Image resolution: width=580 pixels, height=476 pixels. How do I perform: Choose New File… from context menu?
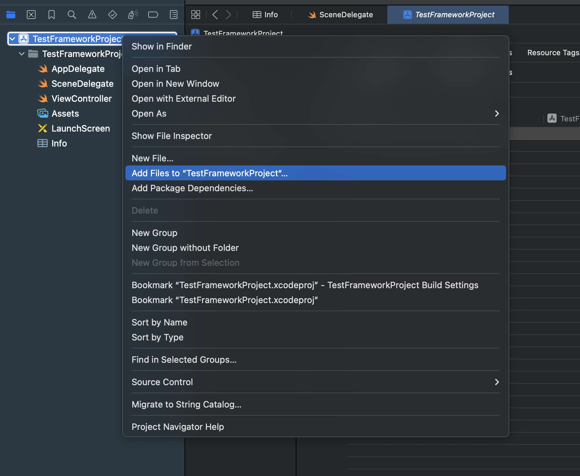[x=316, y=158]
